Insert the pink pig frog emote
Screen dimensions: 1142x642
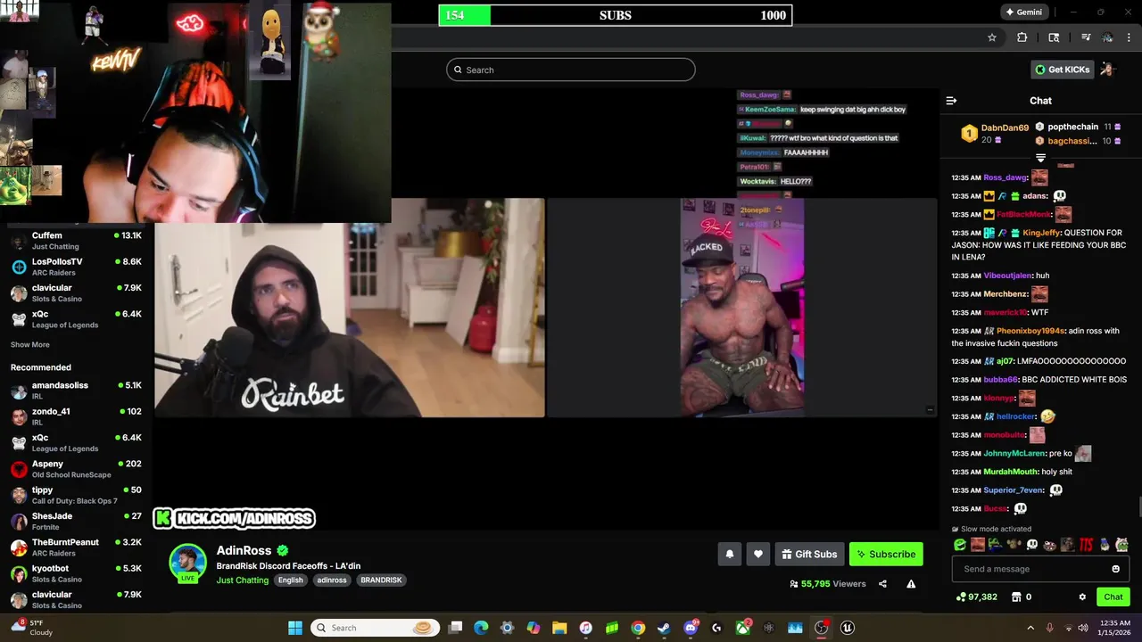[1121, 544]
